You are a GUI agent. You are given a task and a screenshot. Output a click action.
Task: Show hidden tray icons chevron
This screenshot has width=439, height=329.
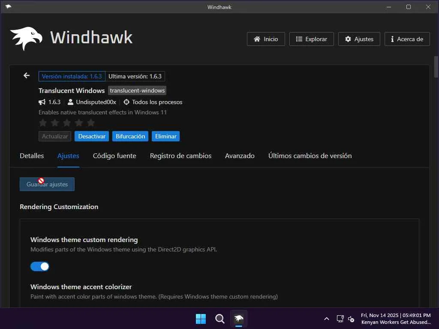(x=326, y=319)
